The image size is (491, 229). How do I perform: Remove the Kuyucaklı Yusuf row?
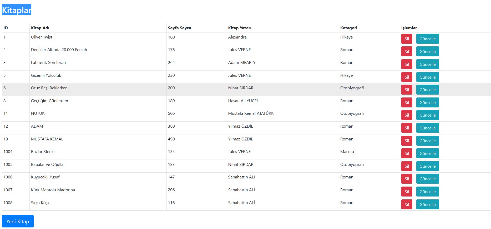pos(407,179)
